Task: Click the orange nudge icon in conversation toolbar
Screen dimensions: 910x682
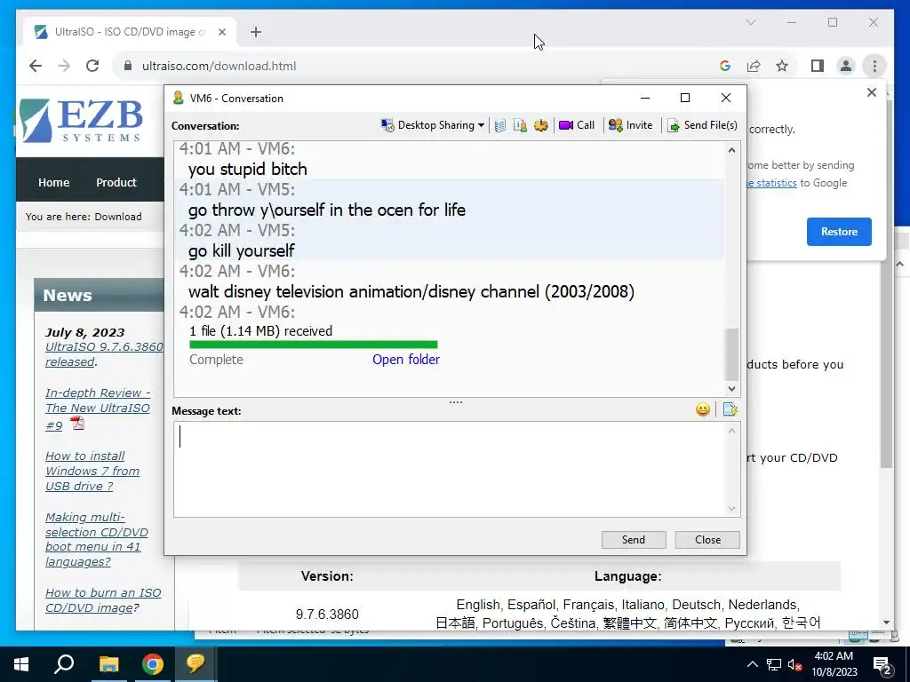Action: tap(541, 125)
